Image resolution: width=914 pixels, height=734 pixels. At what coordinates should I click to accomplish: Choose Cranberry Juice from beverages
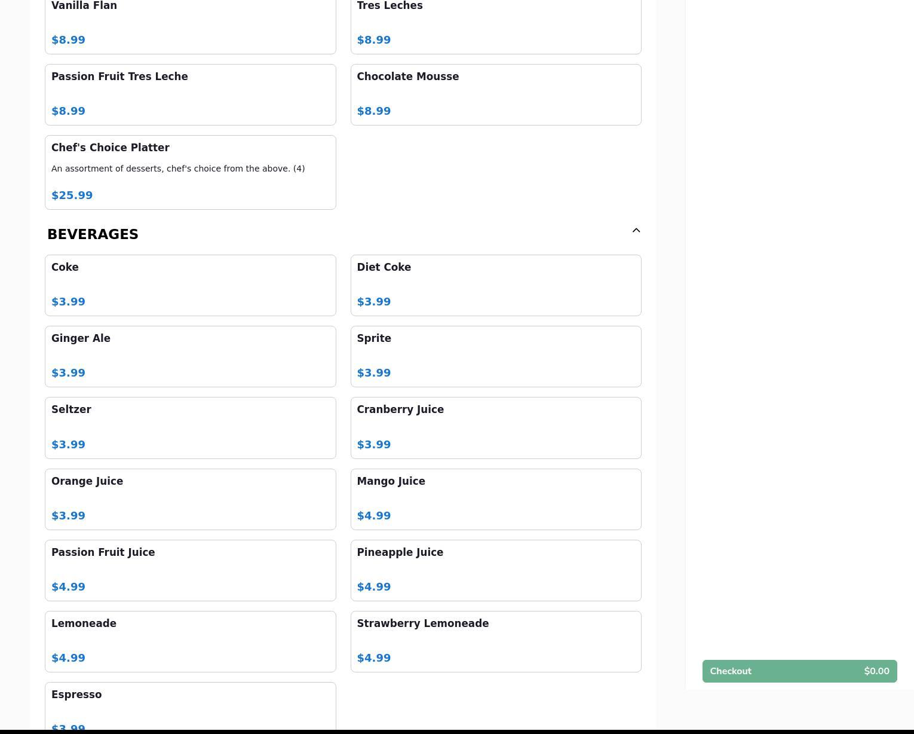(496, 428)
